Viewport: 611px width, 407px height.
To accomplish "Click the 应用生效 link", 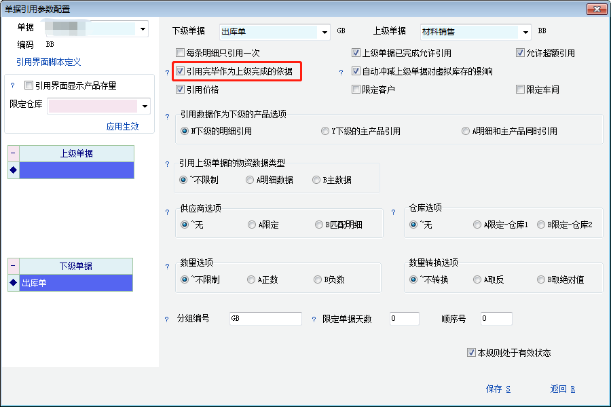I will (x=122, y=126).
